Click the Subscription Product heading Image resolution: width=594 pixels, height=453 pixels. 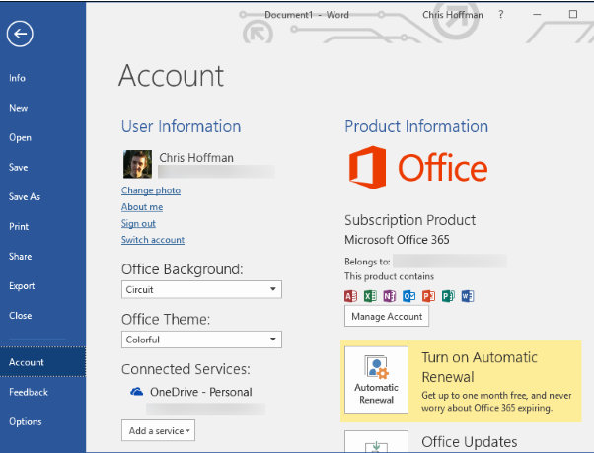[x=409, y=220]
